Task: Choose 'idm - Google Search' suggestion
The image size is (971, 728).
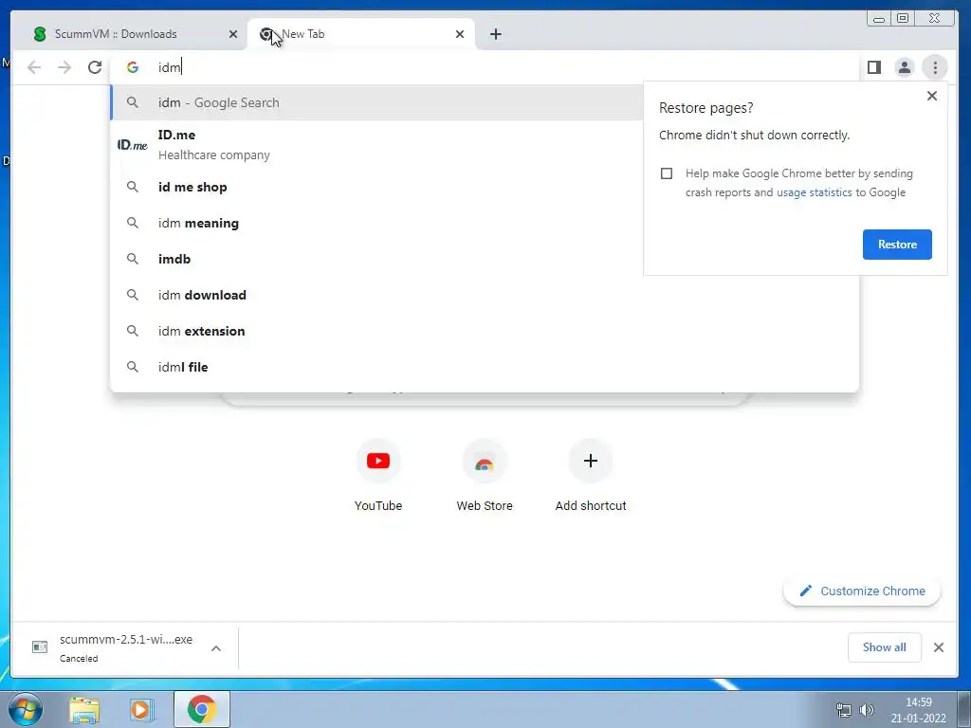Action: point(376,102)
